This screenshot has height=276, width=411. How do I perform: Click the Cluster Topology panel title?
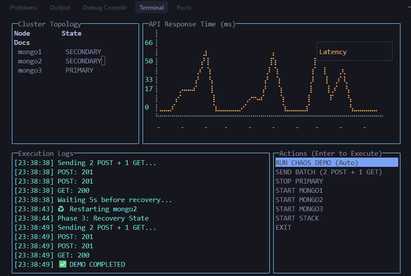50,24
